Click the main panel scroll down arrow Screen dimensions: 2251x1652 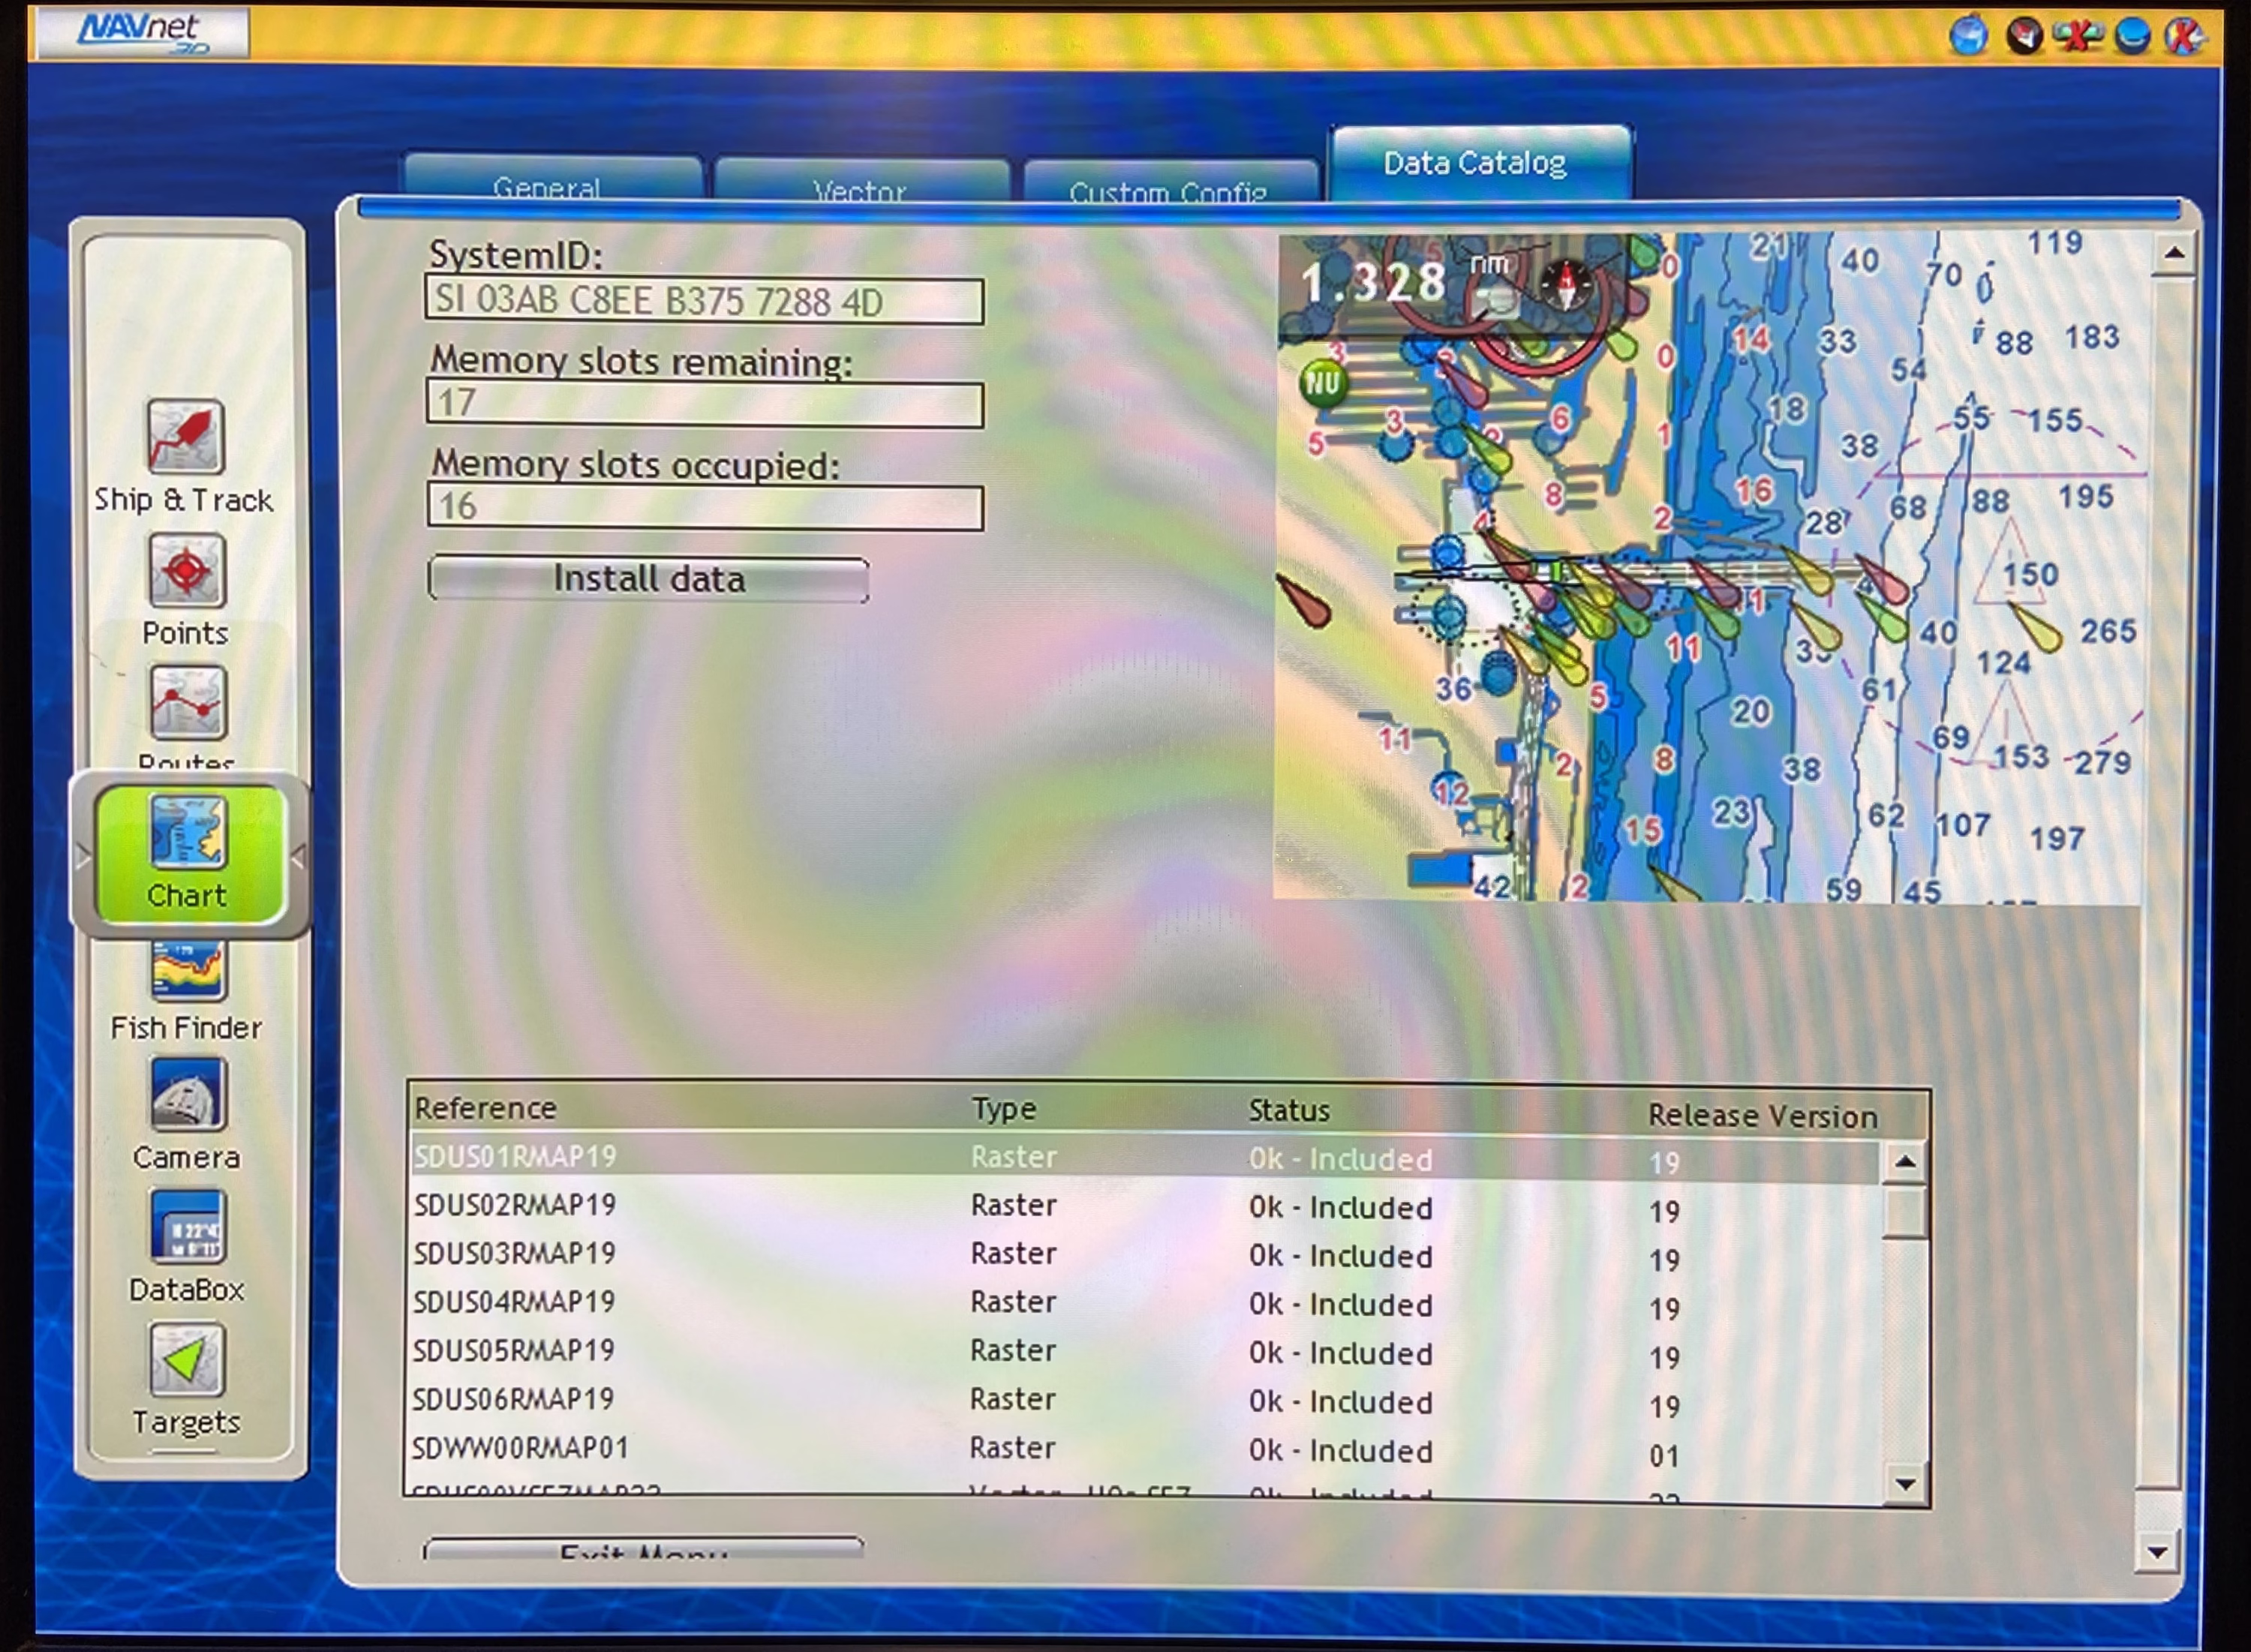point(2157,1553)
